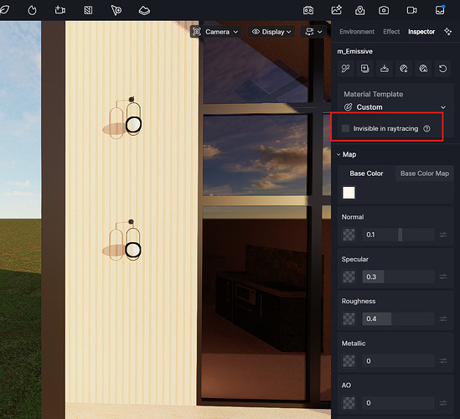This screenshot has height=419, width=460.
Task: Click the add-camera video icon in top-left toolbar
Action: coord(59,10)
